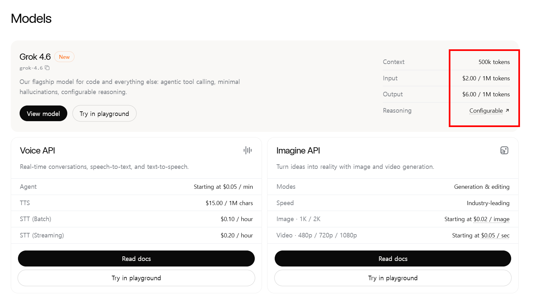
Task: Click the Grok 4.6 flagship model description
Action: pyautogui.click(x=130, y=87)
